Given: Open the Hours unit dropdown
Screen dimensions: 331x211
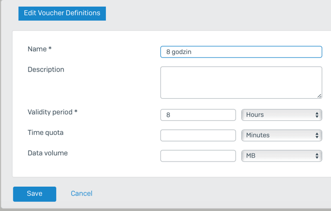Looking at the screenshot, I should click(x=282, y=115).
